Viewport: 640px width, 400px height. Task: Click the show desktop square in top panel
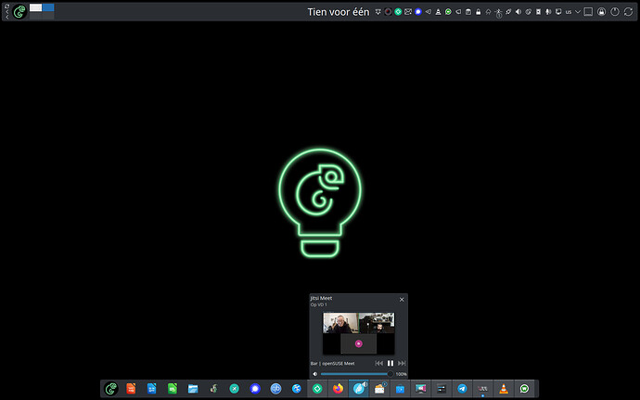[588, 12]
